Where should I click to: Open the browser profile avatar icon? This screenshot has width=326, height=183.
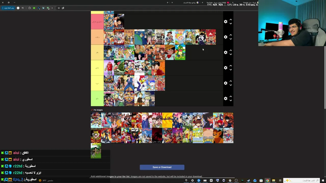(x=18, y=8)
